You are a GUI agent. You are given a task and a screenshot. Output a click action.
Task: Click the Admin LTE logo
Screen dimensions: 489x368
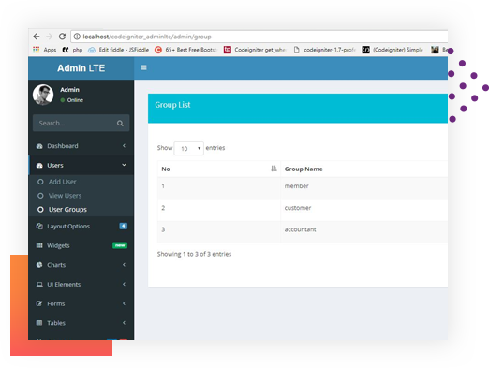click(81, 68)
